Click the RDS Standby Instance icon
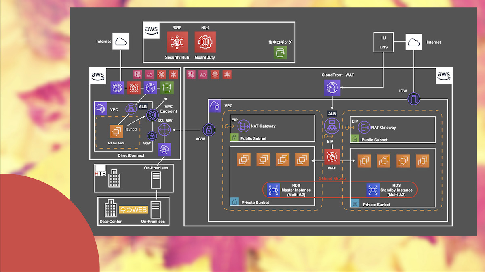The image size is (485, 272). pyautogui.click(x=373, y=190)
